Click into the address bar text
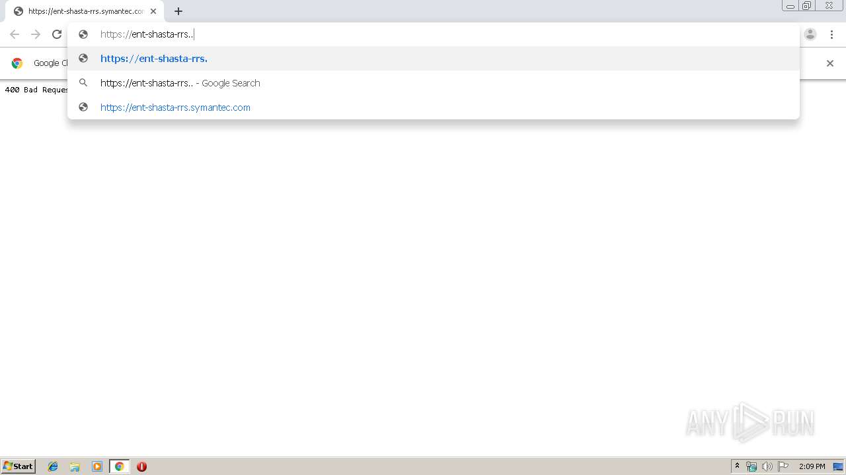This screenshot has height=475, width=846. pyautogui.click(x=147, y=34)
